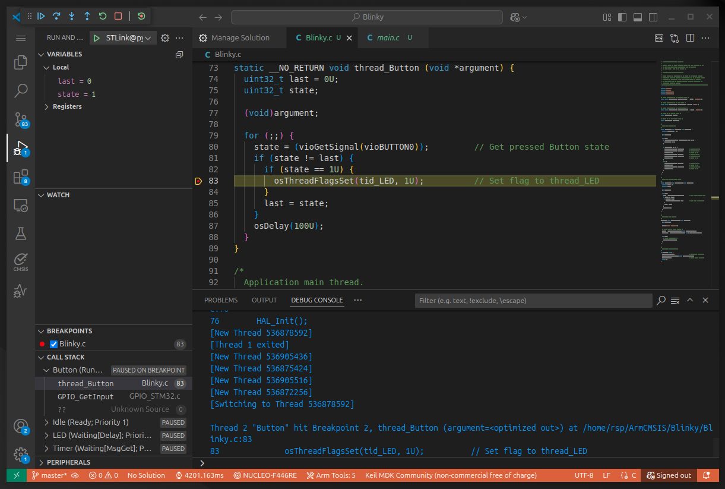Toggle the secondary side bar visibility
This screenshot has height=489, width=725.
(653, 17)
